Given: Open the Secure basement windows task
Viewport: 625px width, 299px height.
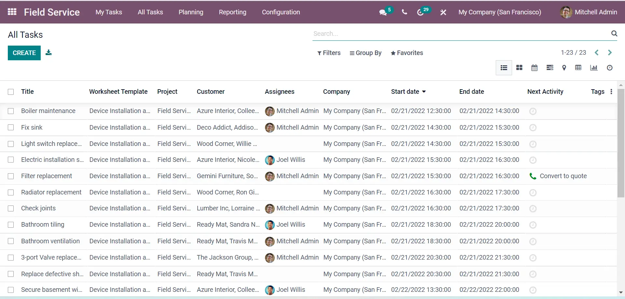Looking at the screenshot, I should click(52, 290).
